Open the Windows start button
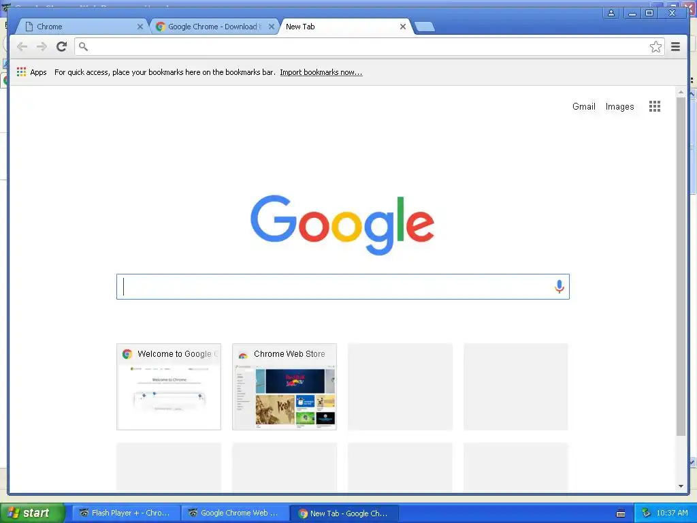The height and width of the screenshot is (523, 697). (x=32, y=513)
